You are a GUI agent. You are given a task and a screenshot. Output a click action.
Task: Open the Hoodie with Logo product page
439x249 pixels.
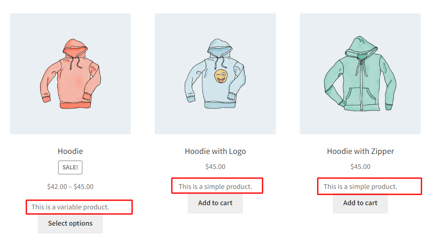(x=215, y=151)
